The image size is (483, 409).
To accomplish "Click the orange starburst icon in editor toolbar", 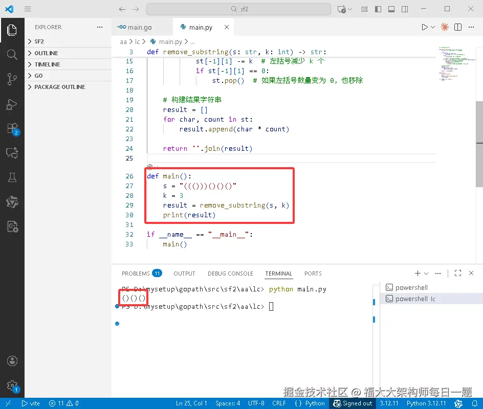I will point(445,27).
